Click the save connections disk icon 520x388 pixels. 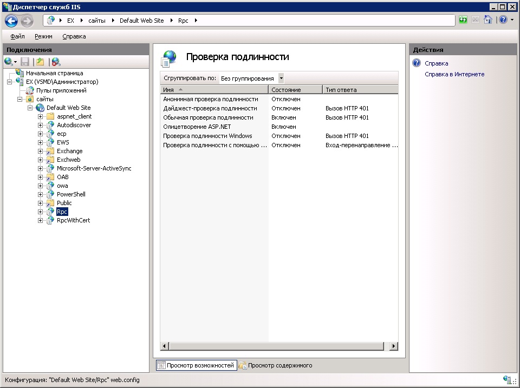(25, 62)
